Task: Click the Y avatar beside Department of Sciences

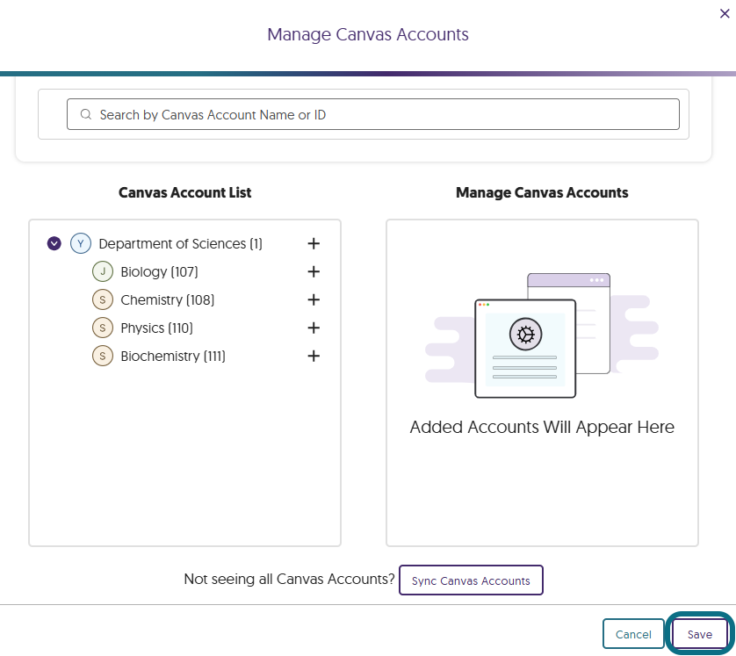Action: (81, 243)
